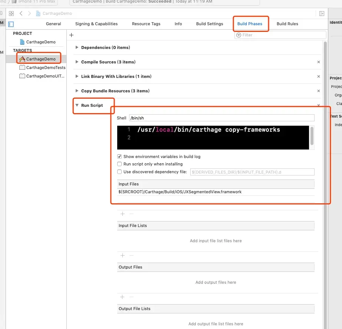Screen dimensions: 342x329
Task: Add an output file with plus
Action: pos(122,297)
